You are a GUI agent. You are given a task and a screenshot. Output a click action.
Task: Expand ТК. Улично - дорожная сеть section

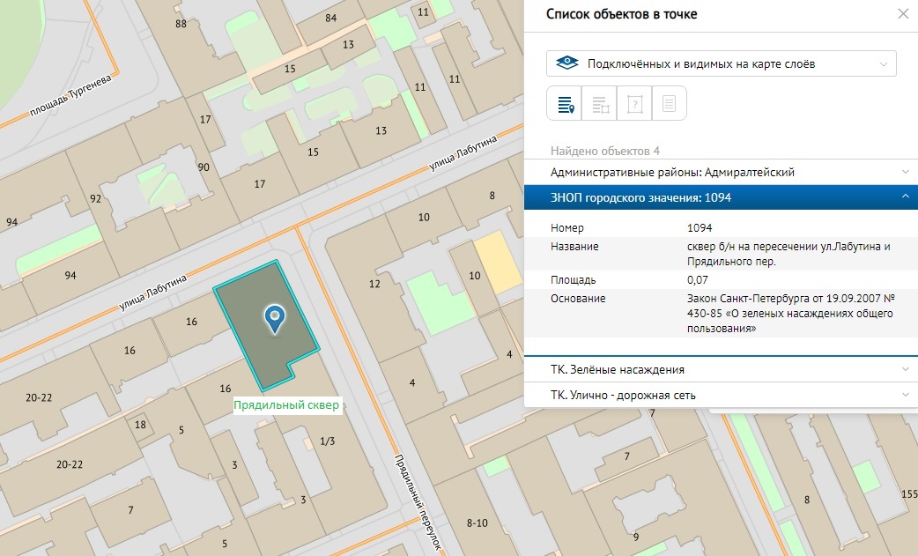721,395
